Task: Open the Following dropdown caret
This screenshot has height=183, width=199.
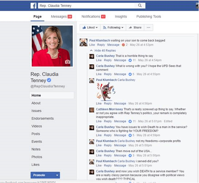Action: (x=122, y=28)
